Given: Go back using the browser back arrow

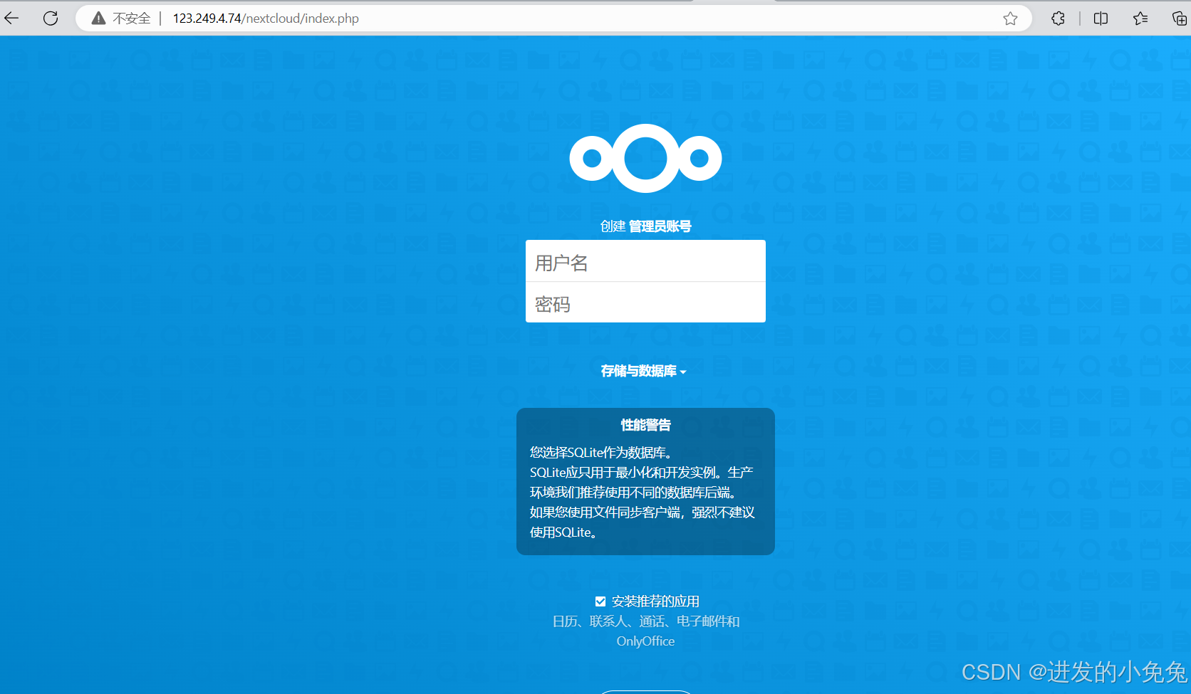Looking at the screenshot, I should tap(12, 19).
